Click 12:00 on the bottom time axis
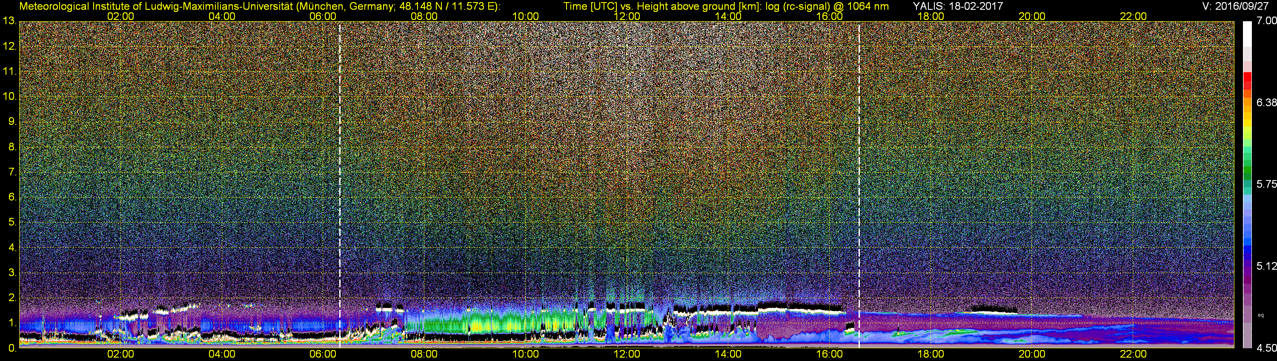This screenshot has height=361, width=1277. (x=627, y=354)
